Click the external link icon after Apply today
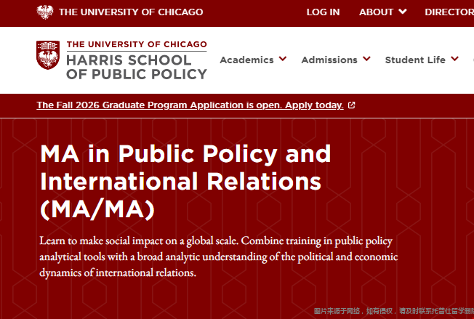474x319 pixels. coord(352,105)
